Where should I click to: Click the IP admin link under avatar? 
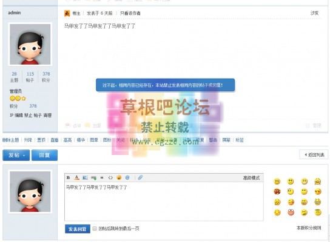coord(12,115)
